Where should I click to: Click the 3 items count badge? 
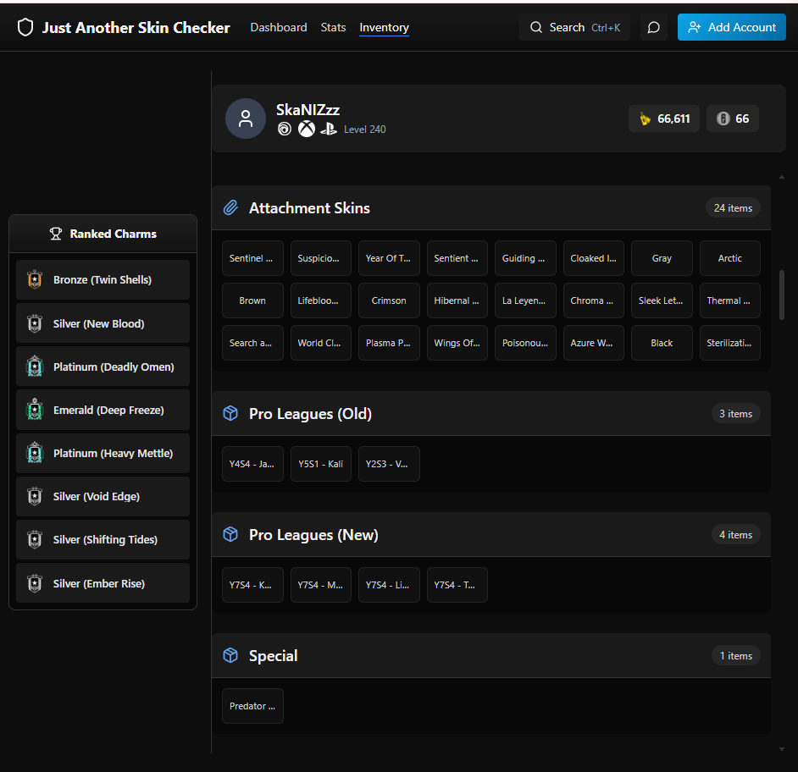(735, 414)
